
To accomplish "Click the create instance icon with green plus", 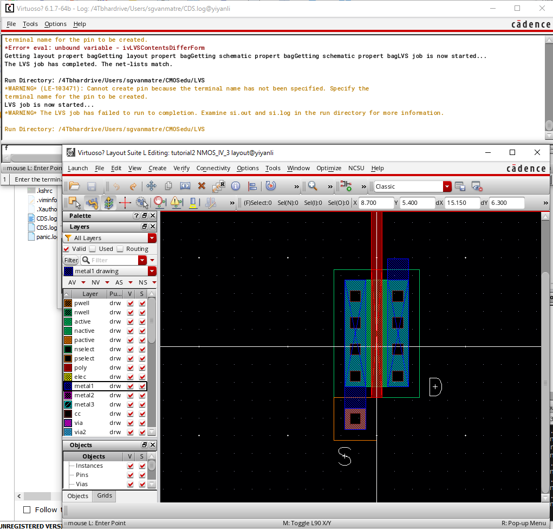I will click(346, 186).
